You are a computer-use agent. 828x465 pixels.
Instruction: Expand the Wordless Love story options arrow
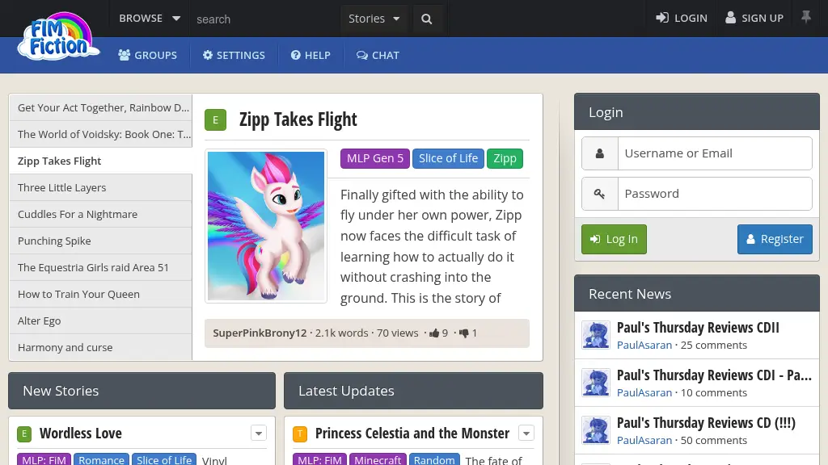click(258, 434)
